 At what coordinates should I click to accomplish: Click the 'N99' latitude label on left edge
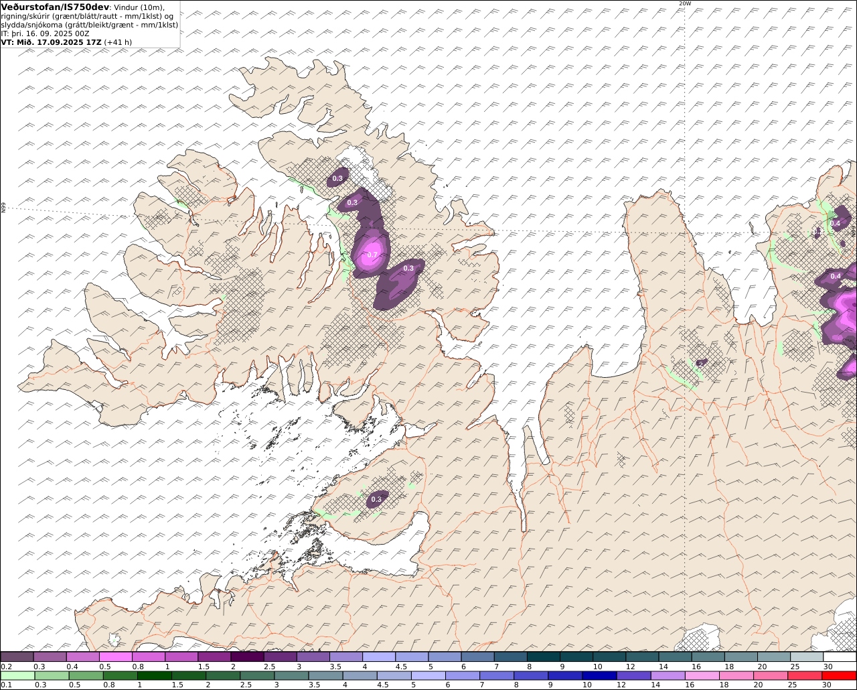3,208
